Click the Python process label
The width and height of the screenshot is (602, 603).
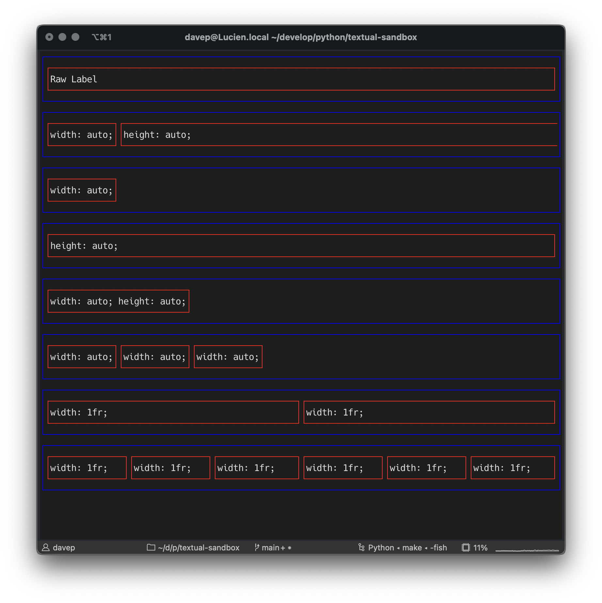tap(381, 547)
